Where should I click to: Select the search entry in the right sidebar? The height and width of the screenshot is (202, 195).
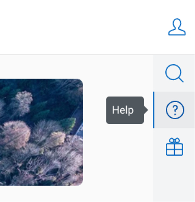[174, 73]
